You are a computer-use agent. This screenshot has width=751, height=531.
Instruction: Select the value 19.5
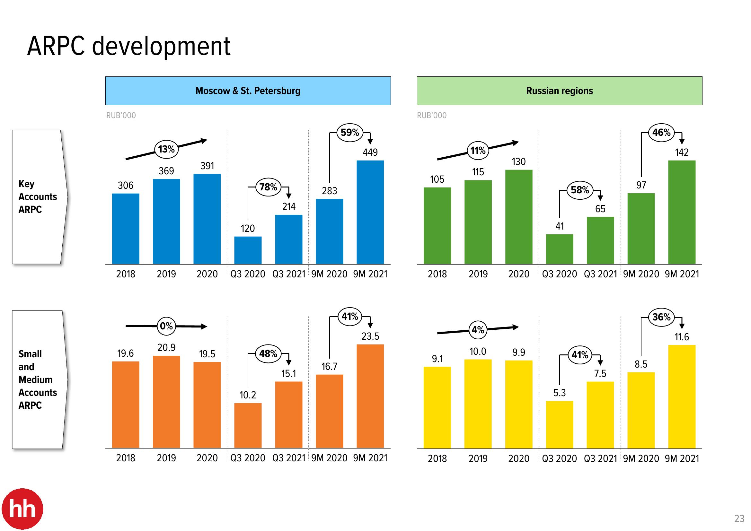click(x=207, y=354)
